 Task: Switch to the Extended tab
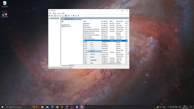pos(65,65)
